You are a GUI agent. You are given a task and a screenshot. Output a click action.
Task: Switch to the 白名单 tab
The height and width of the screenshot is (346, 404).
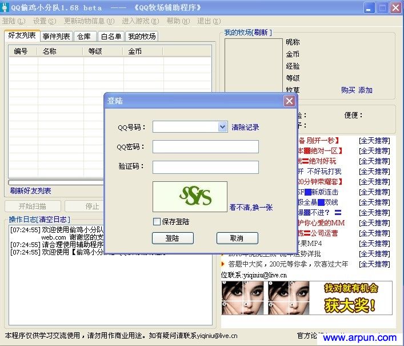click(x=111, y=37)
